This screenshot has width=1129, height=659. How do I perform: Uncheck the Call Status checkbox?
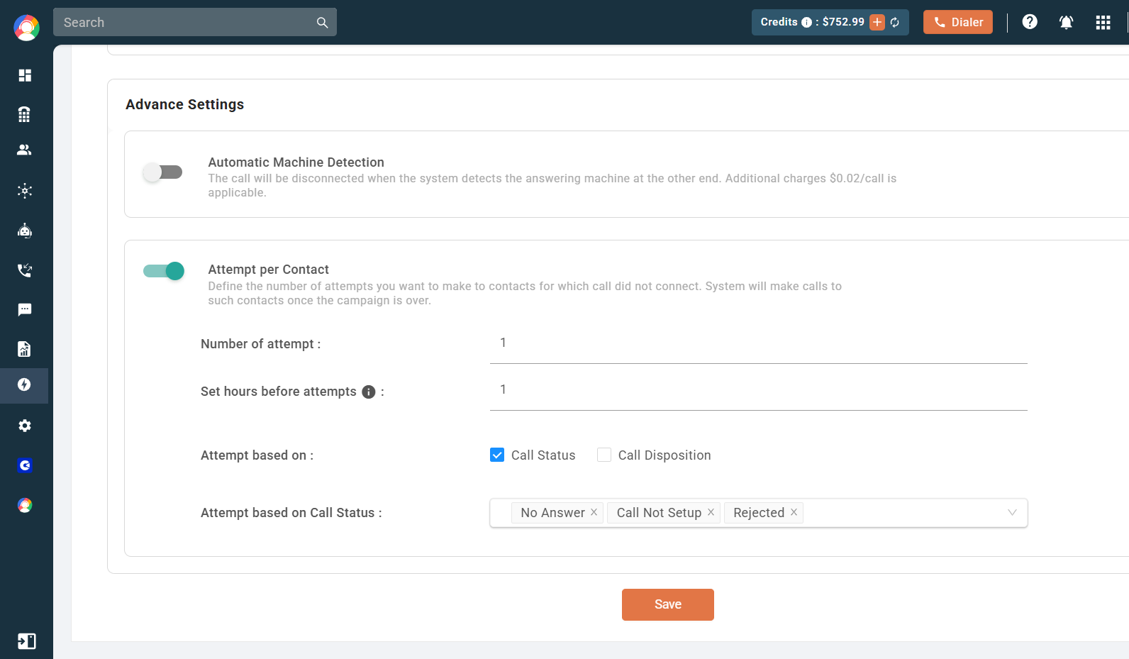tap(497, 455)
